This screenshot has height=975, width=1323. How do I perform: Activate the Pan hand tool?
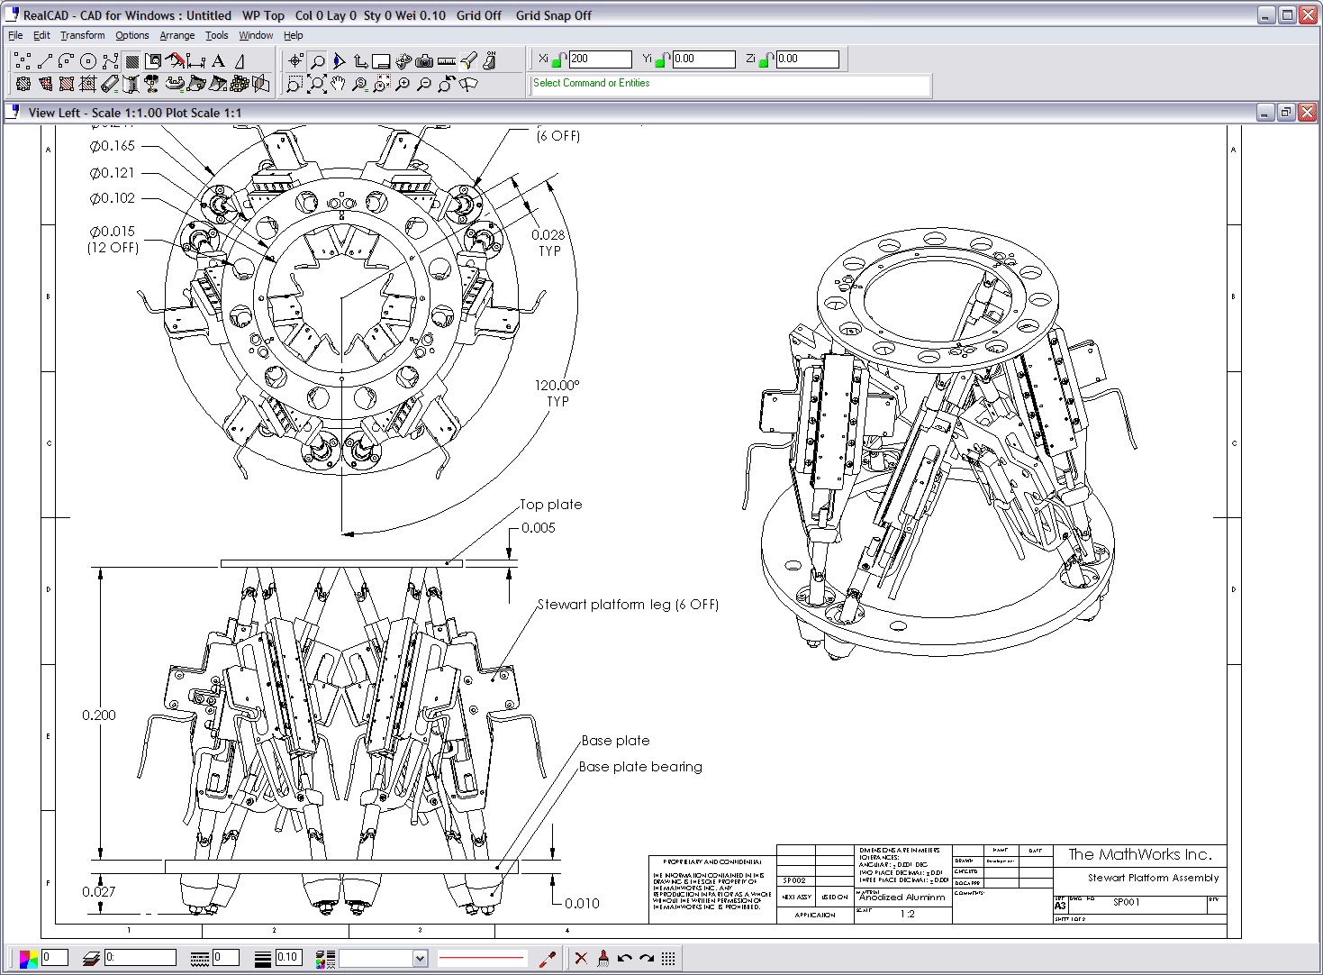338,84
